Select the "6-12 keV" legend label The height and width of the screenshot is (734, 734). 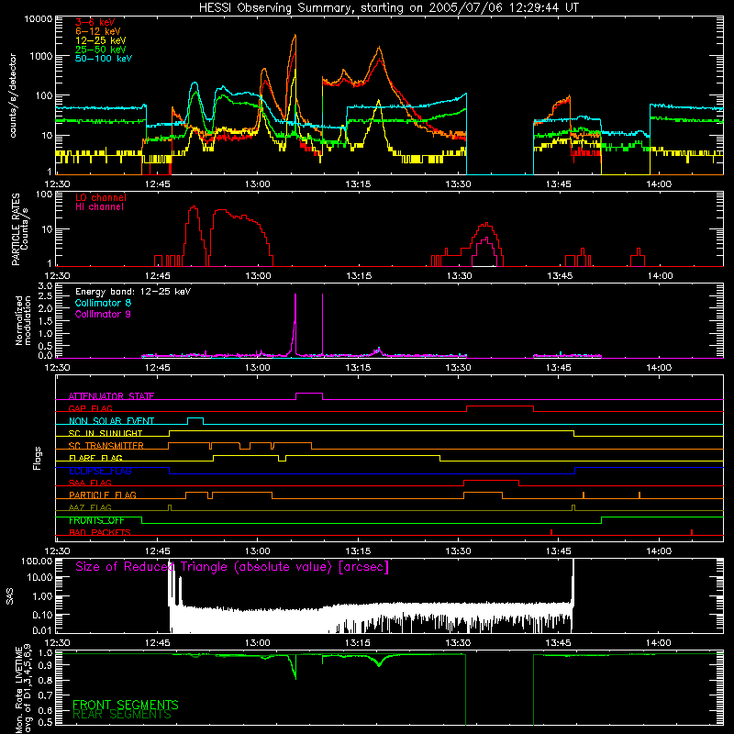pos(98,31)
